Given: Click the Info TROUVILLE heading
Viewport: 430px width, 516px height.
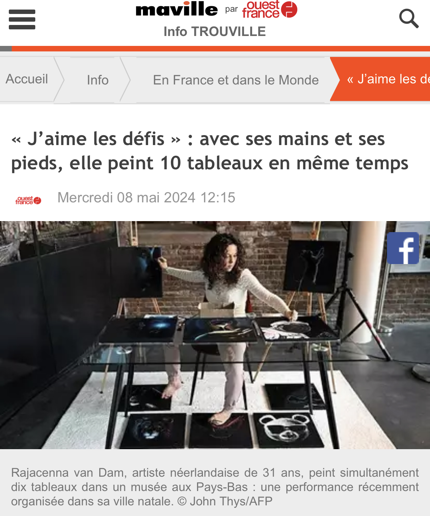Looking at the screenshot, I should click(215, 32).
